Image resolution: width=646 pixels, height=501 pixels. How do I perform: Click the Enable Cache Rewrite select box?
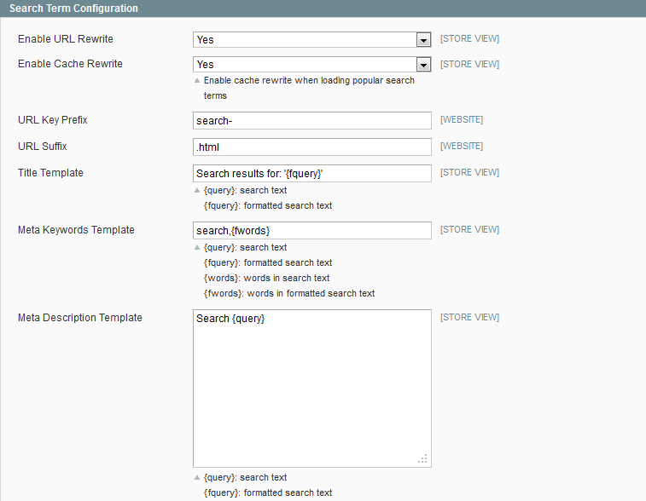tap(311, 65)
